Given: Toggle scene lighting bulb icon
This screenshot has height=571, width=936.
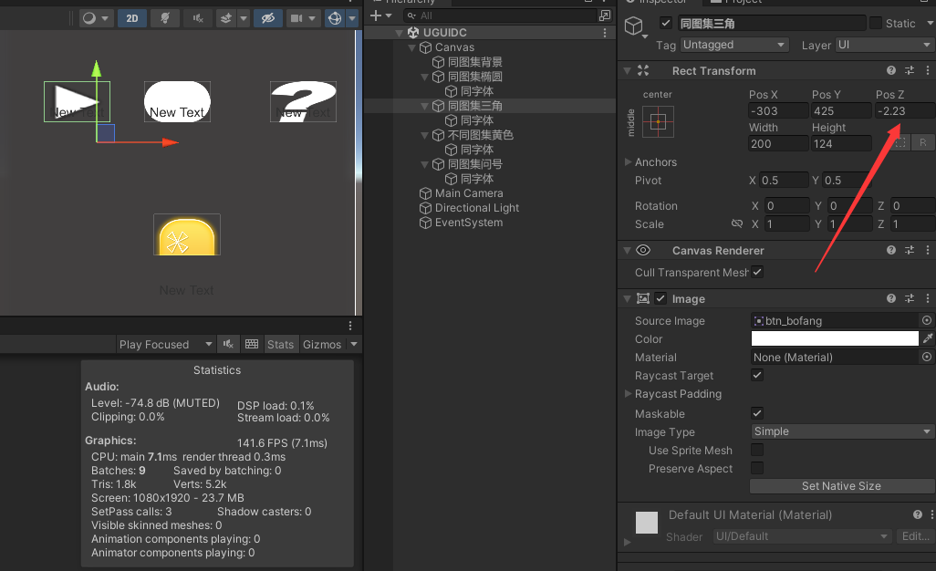Looking at the screenshot, I should click(165, 18).
